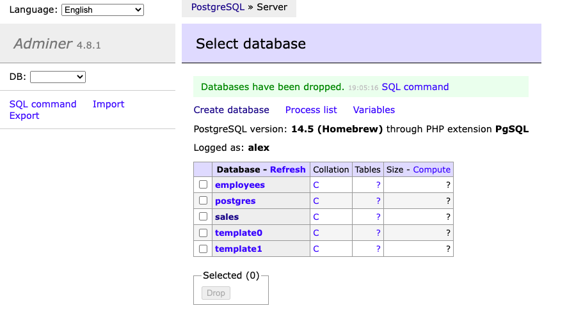Viewport: 567px width, 324px height.
Task: Tick the checkbox beside postgres
Action: (x=203, y=201)
